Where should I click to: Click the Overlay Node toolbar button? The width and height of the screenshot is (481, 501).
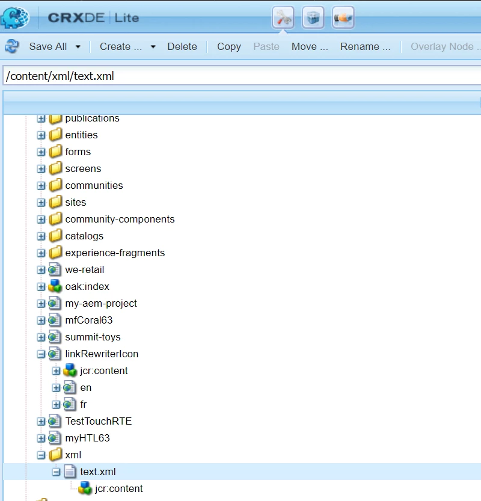click(x=446, y=47)
